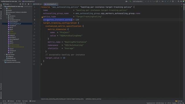Open the Bookmarks side tab
This screenshot has width=185, height=104.
click(x=1, y=95)
